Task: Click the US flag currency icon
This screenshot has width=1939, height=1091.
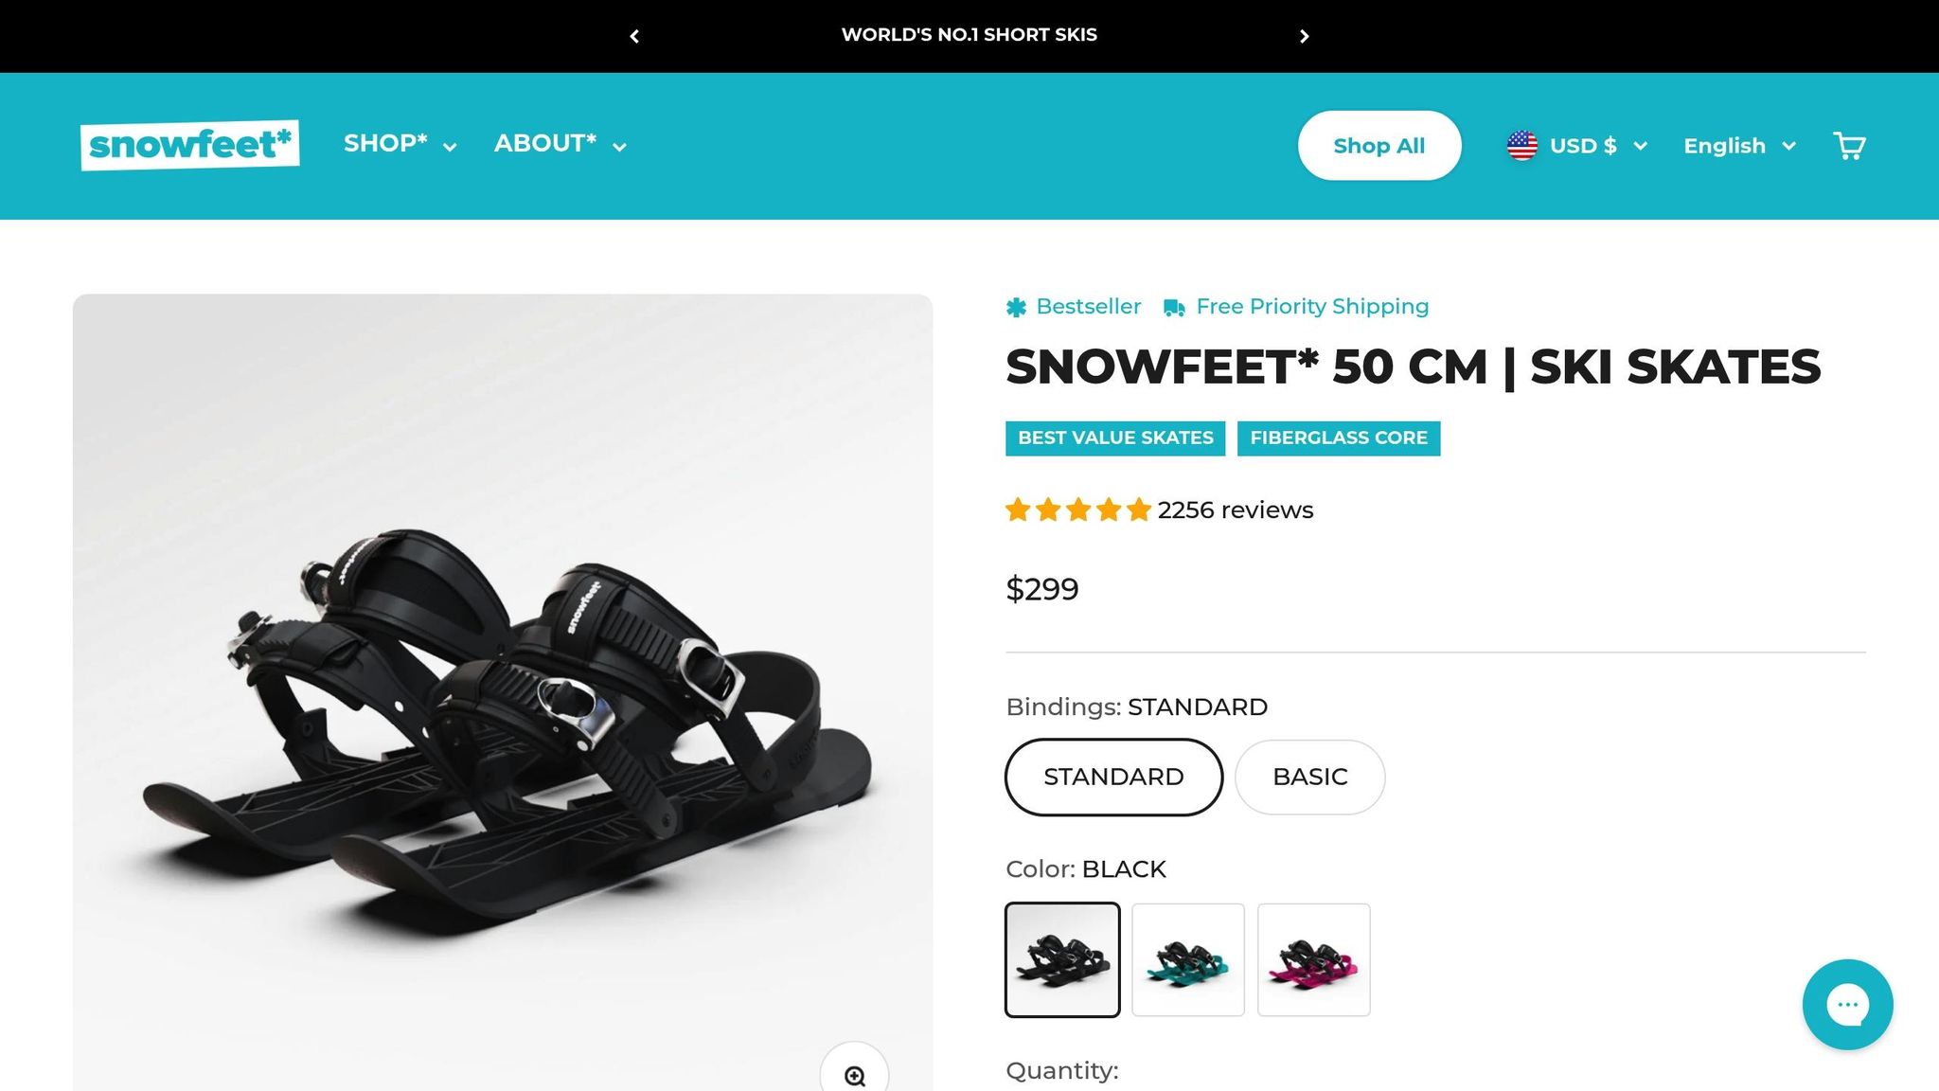Action: point(1521,145)
